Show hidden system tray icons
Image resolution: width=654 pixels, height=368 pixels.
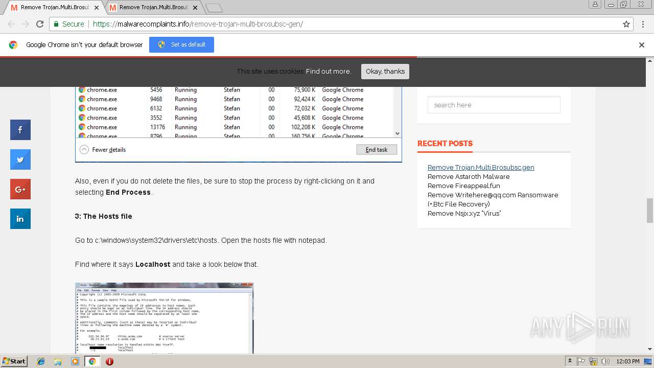point(570,361)
